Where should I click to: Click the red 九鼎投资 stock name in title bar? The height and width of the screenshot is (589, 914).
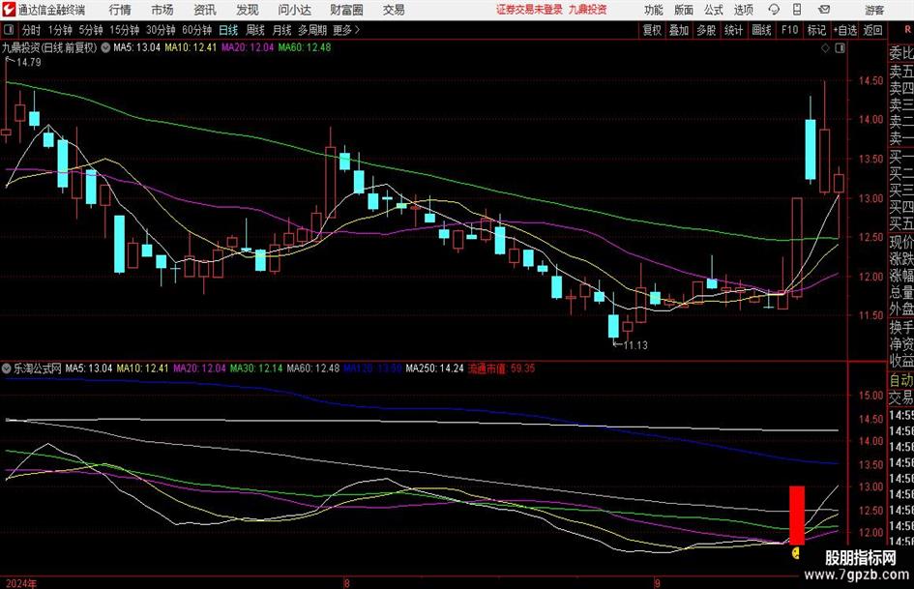(588, 10)
